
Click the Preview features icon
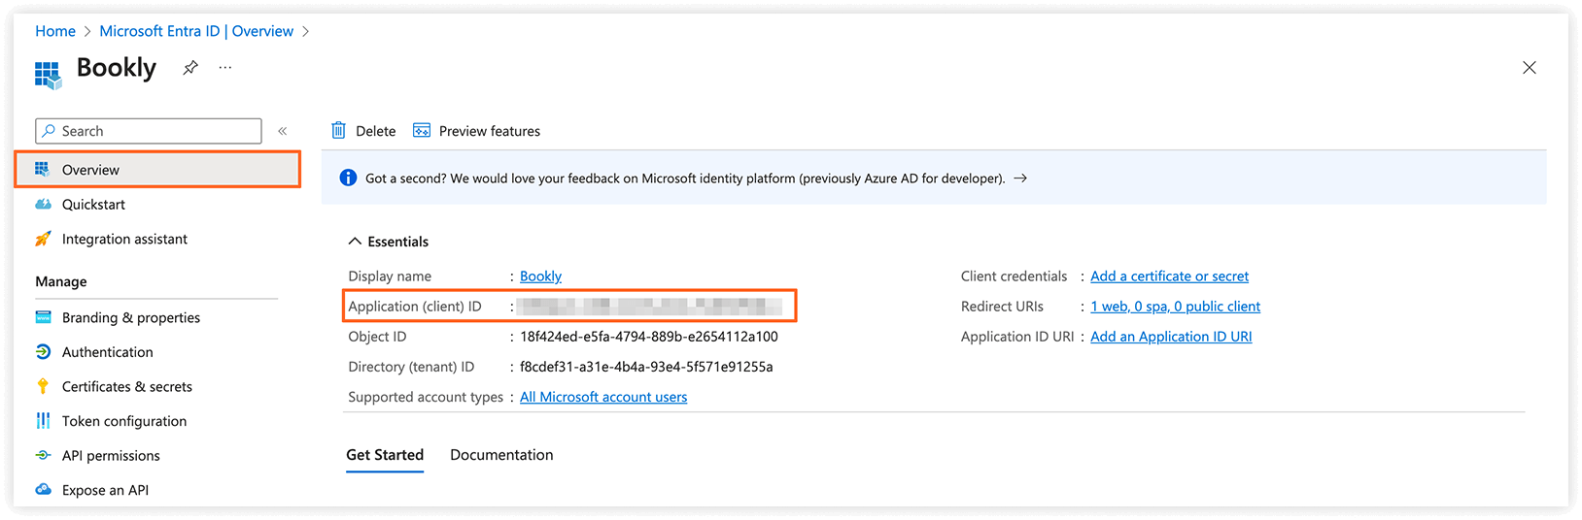[x=422, y=131]
